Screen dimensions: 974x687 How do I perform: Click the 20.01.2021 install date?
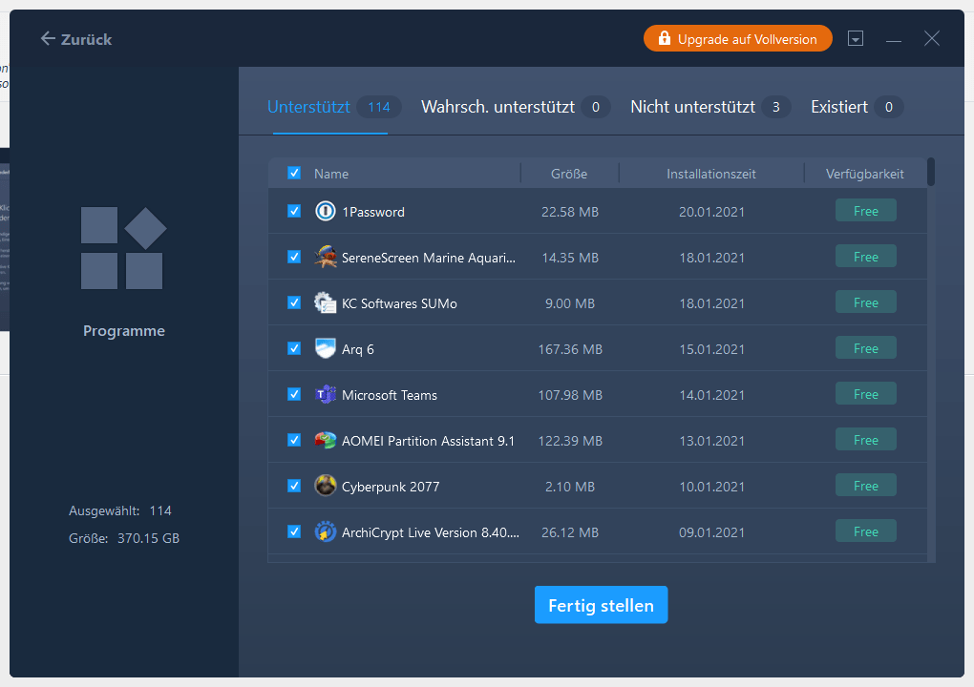click(711, 212)
